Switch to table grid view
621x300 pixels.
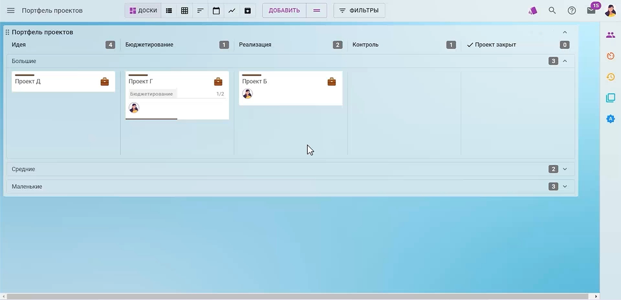185,11
